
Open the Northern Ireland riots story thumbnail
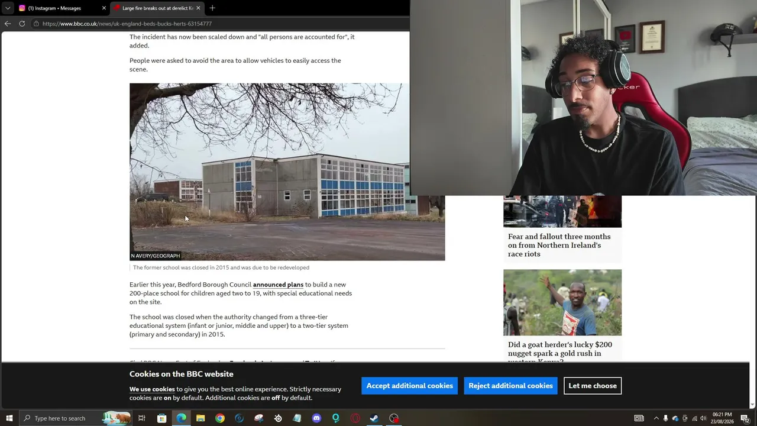click(562, 211)
